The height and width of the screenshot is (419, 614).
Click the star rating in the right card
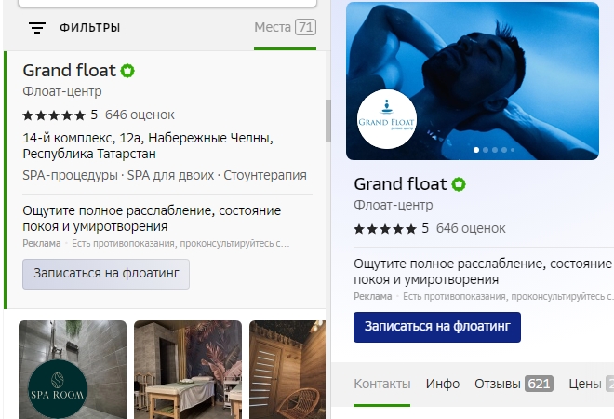[385, 228]
